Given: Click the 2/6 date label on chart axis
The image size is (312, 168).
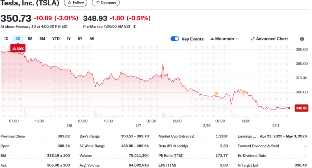Looking at the screenshot, I should (69, 126).
